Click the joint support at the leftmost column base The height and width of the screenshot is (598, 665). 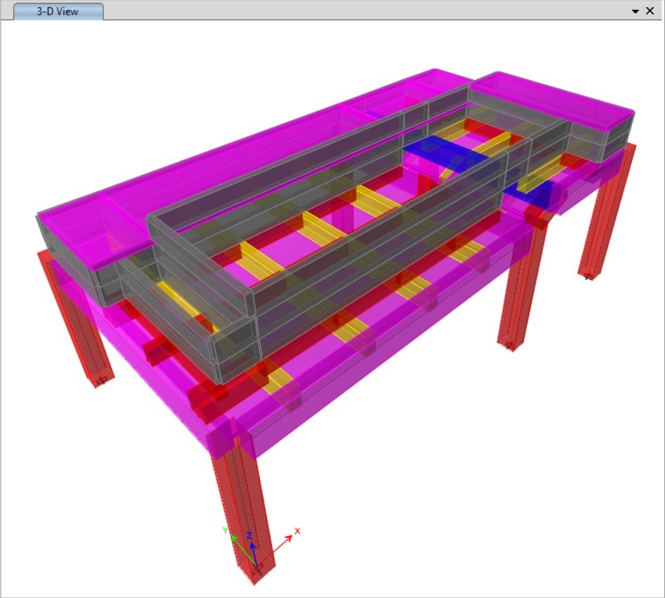pyautogui.click(x=101, y=380)
